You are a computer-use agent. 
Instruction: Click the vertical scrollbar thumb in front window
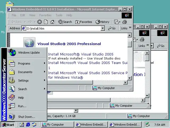[130, 44]
